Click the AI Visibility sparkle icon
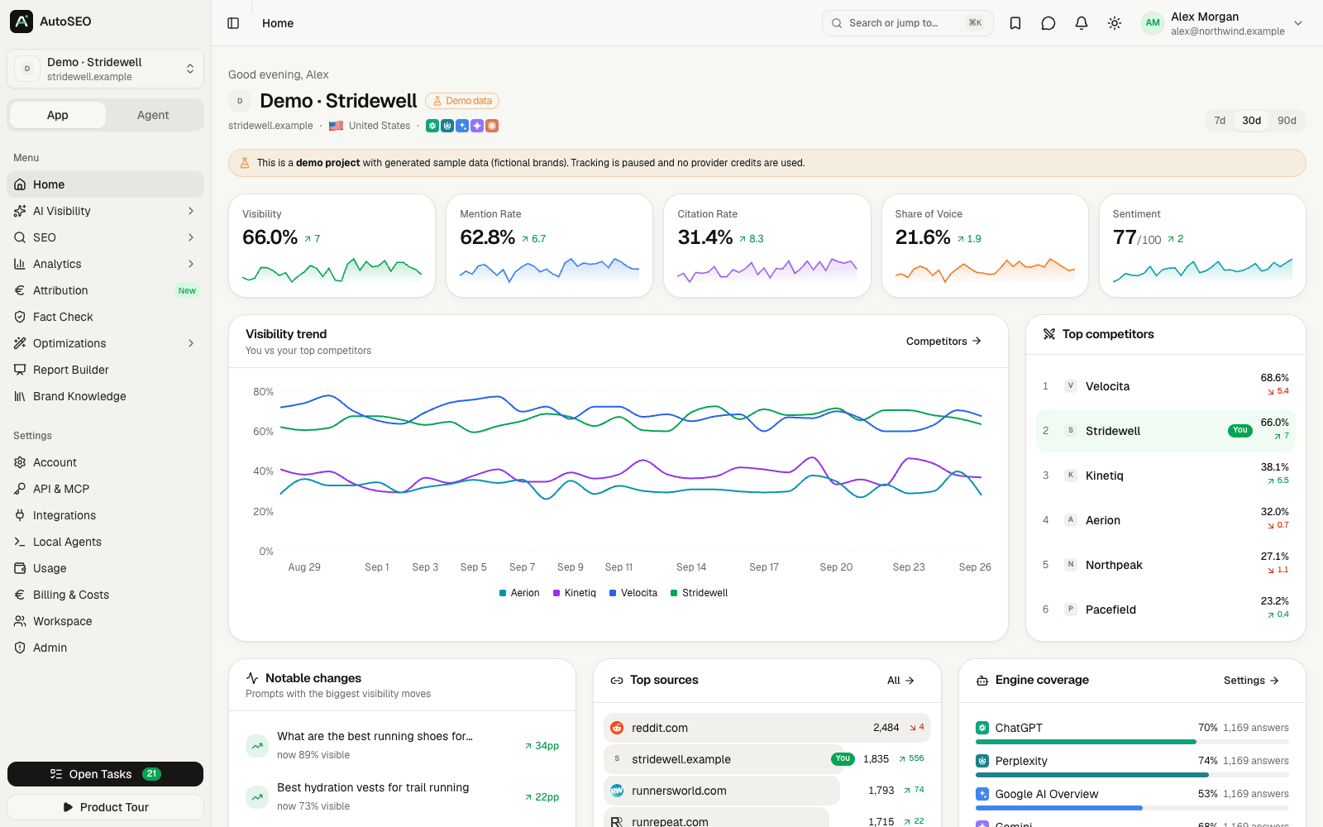The image size is (1323, 827). pos(20,211)
